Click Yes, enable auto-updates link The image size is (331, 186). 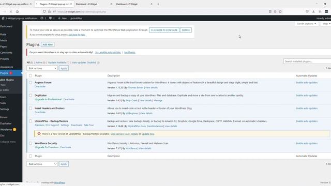pyautogui.click(x=108, y=52)
